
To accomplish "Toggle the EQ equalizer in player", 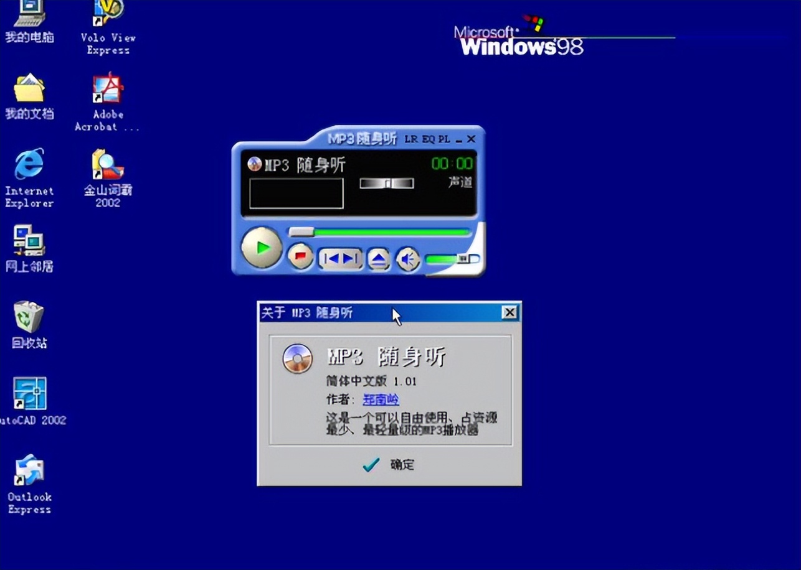I will pyautogui.click(x=428, y=139).
